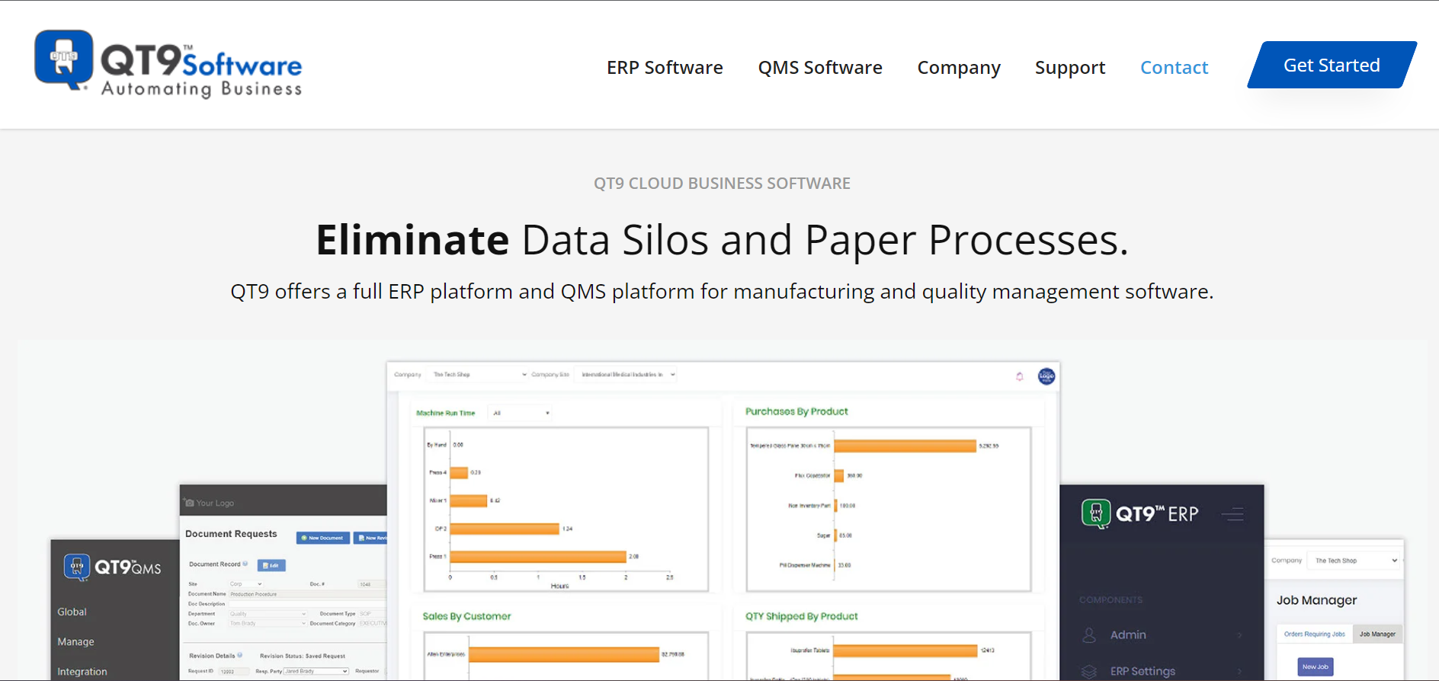This screenshot has height=681, width=1439.
Task: Click the Admin person icon
Action: [x=1089, y=635]
